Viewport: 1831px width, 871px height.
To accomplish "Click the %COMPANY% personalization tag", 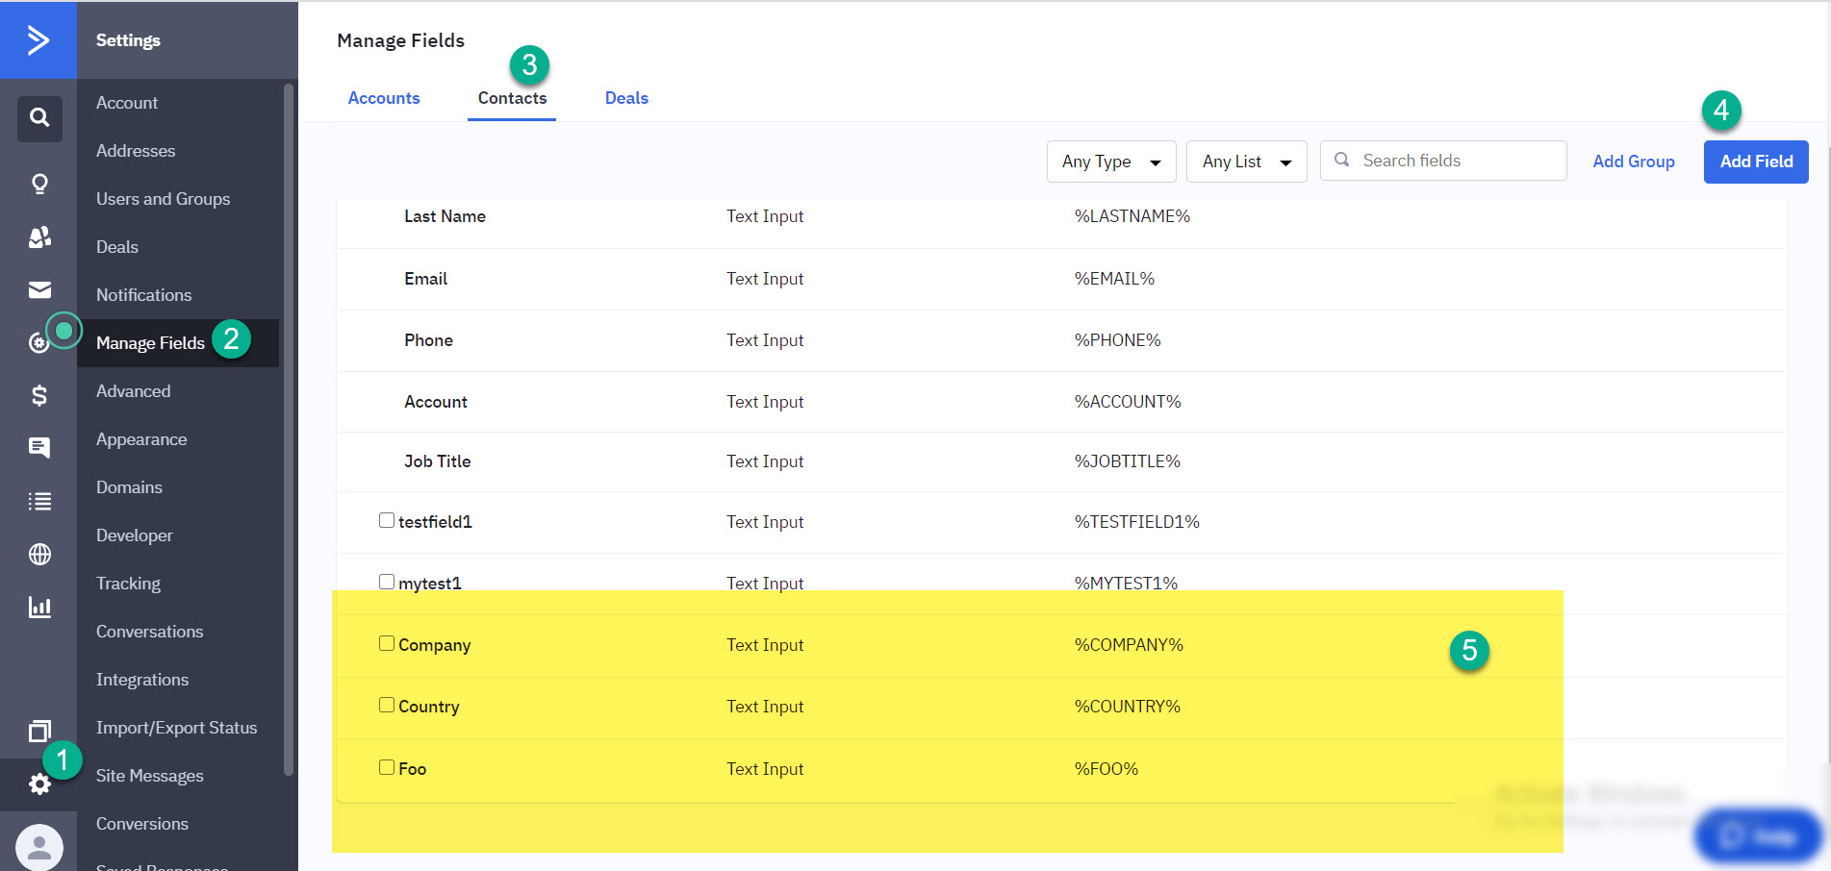I will point(1129,645).
